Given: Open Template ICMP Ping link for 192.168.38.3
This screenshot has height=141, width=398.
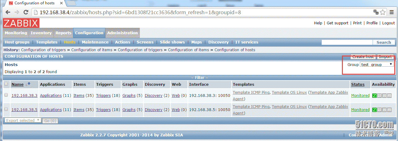Looking at the screenshot, I should (x=251, y=93).
